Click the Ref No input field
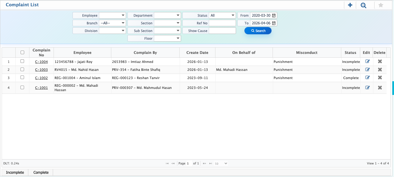Image resolution: width=394 pixels, height=177 pixels. pyautogui.click(x=222, y=23)
